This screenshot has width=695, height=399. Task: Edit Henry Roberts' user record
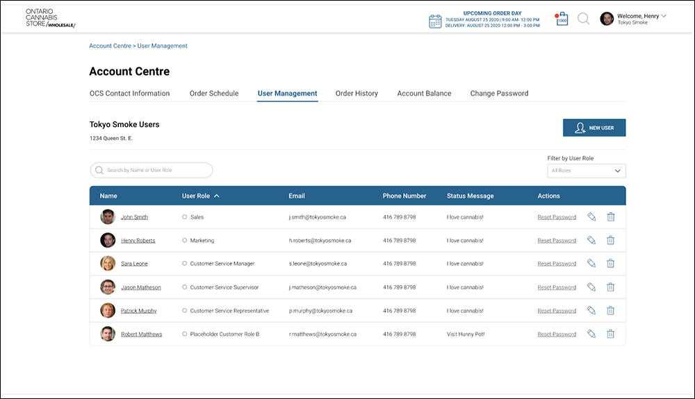tap(591, 240)
